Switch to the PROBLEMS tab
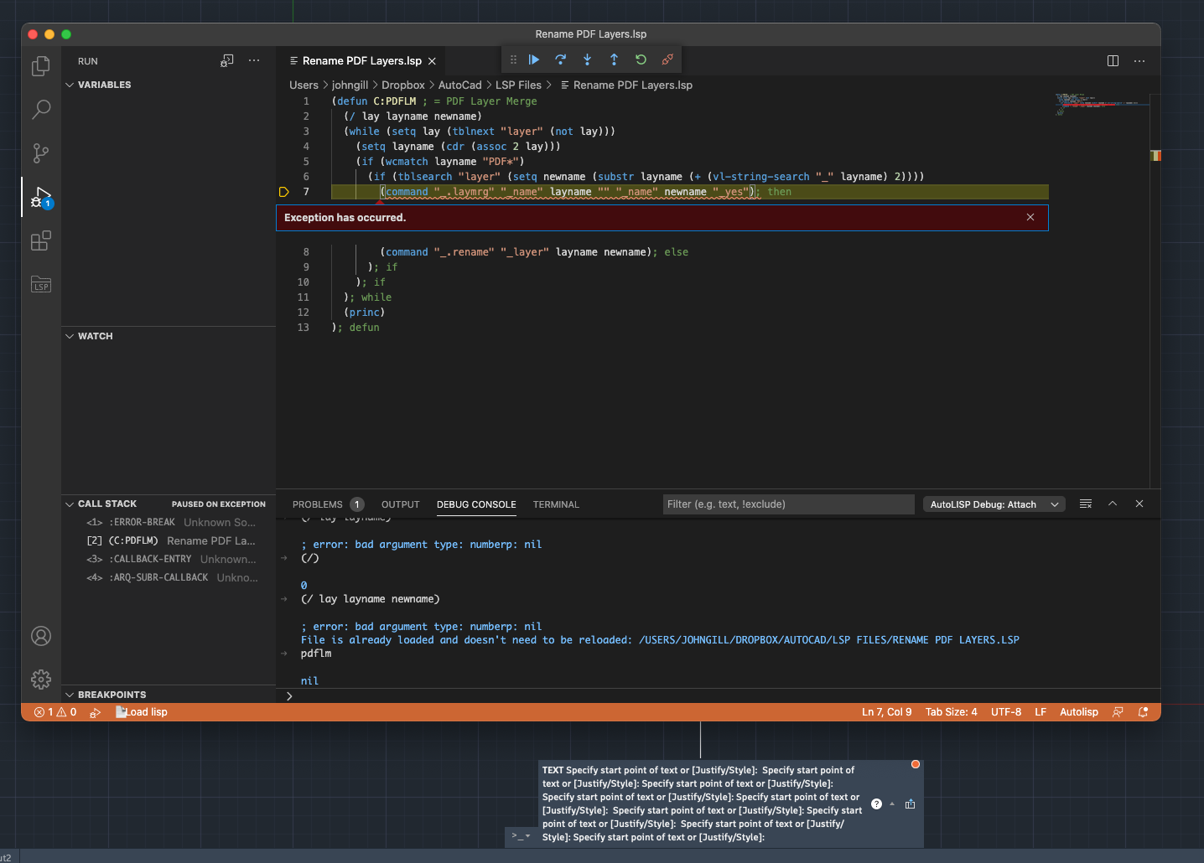This screenshot has height=863, width=1204. tap(318, 504)
